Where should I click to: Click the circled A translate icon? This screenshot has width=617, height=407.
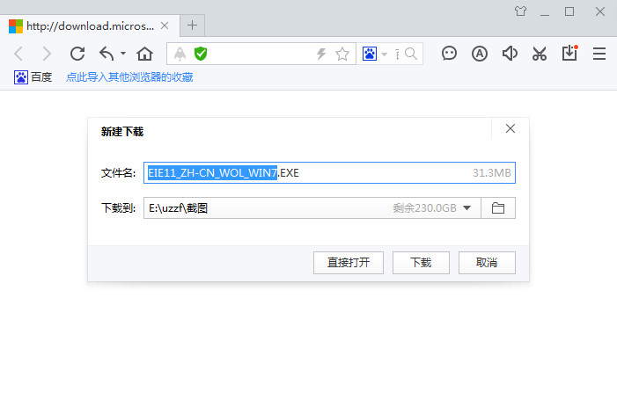480,54
